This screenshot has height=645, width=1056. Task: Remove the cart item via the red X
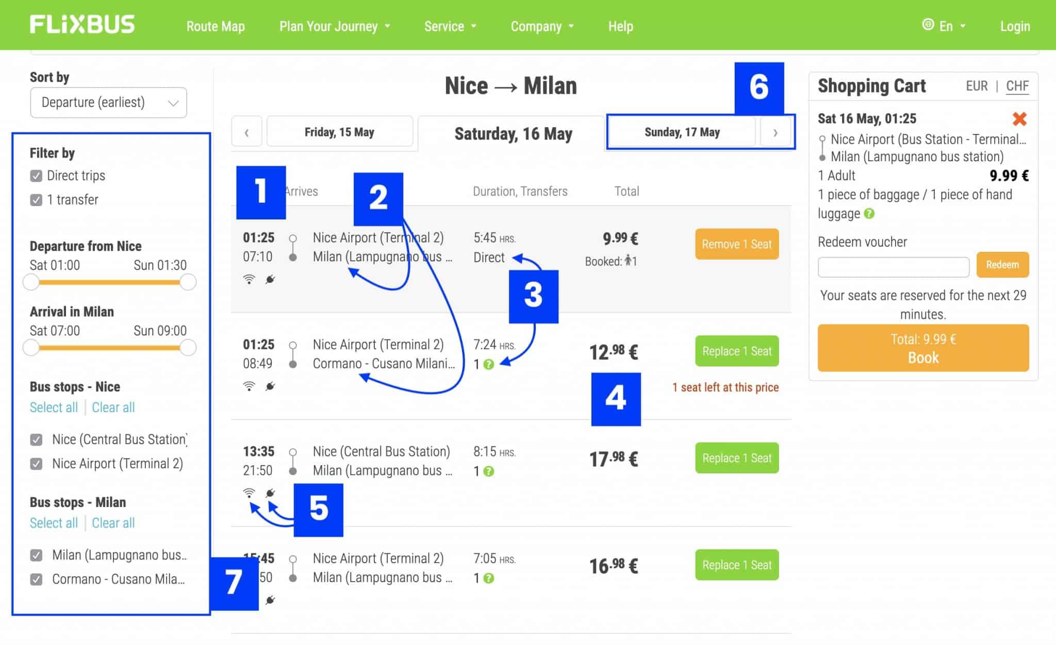coord(1019,118)
